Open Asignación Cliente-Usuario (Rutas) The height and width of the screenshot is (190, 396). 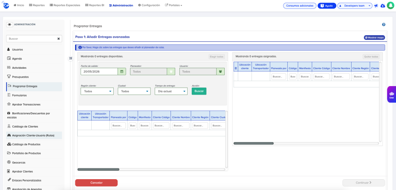tap(34, 135)
